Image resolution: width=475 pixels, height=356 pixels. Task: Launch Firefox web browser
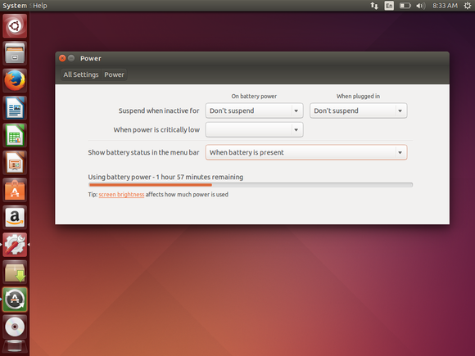15,80
